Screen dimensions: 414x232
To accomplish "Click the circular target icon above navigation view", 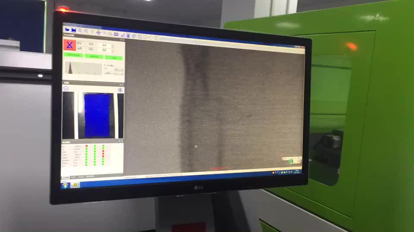I will 120,90.
